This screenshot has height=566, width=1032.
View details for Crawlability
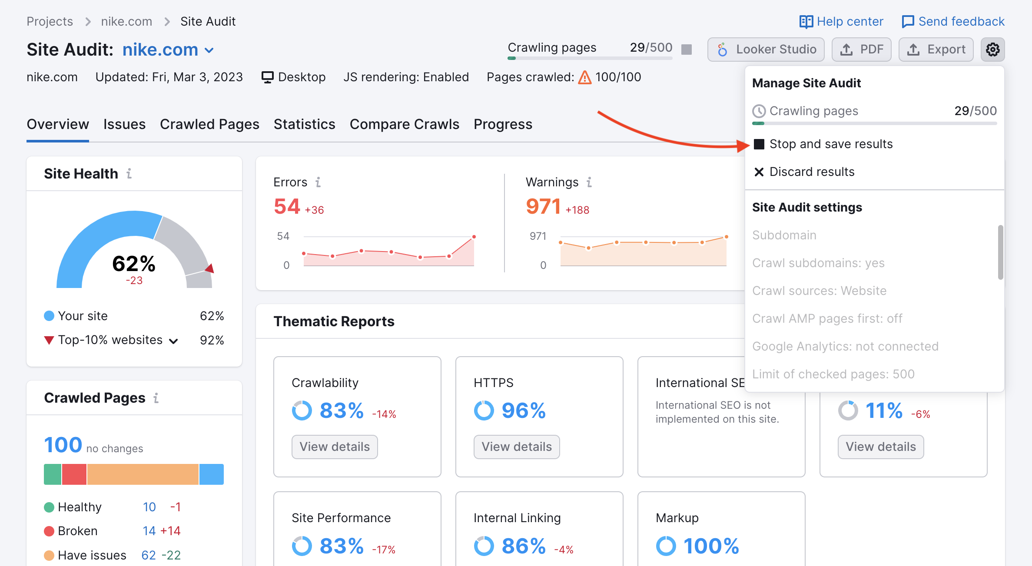coord(335,447)
